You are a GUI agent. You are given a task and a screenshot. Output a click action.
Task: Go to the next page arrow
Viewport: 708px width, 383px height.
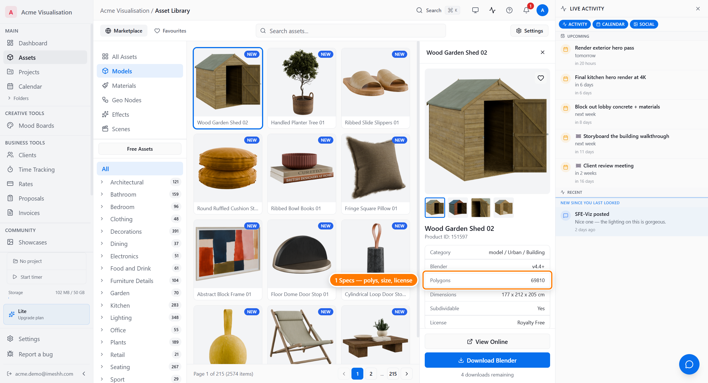(x=407, y=374)
